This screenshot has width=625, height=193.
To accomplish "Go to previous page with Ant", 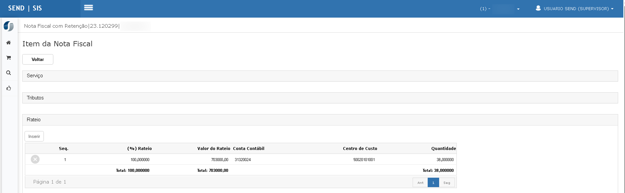I will 420,183.
